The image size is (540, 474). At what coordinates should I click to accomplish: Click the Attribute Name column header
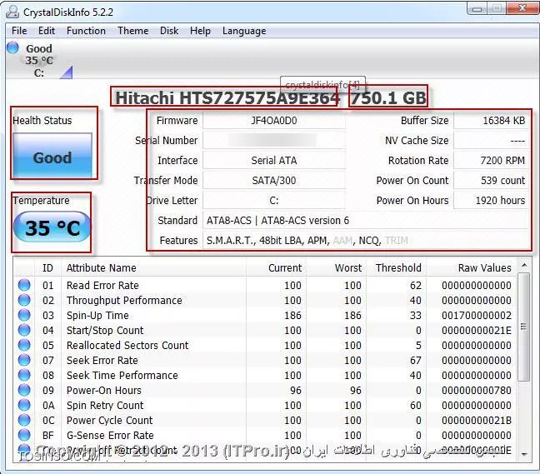pyautogui.click(x=153, y=267)
